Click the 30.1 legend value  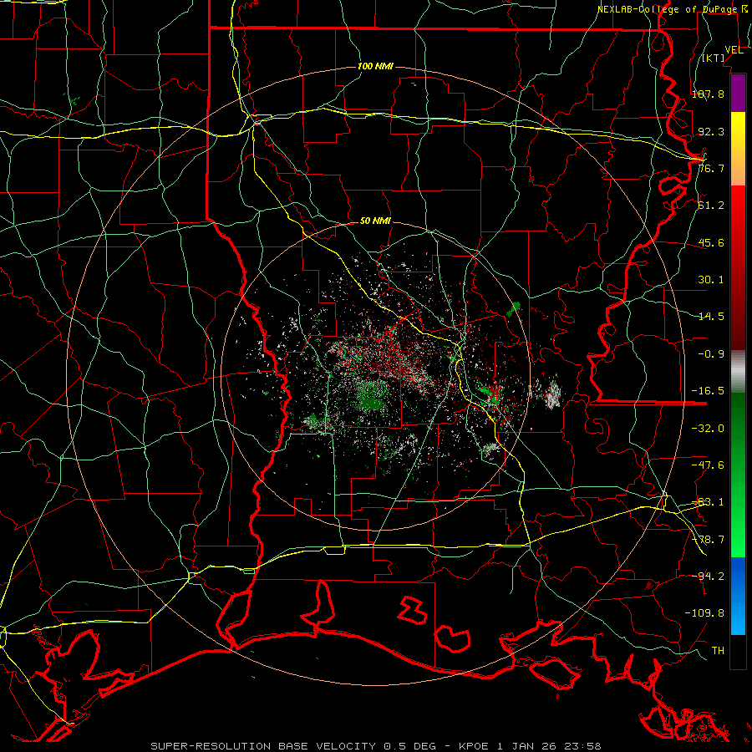point(711,280)
